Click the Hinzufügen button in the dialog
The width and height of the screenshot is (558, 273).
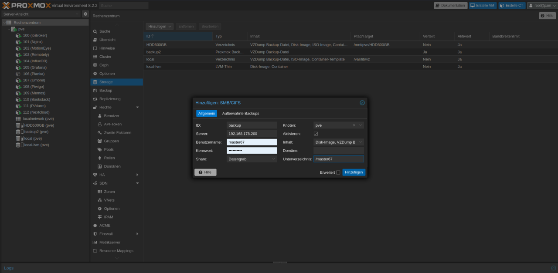point(354,172)
